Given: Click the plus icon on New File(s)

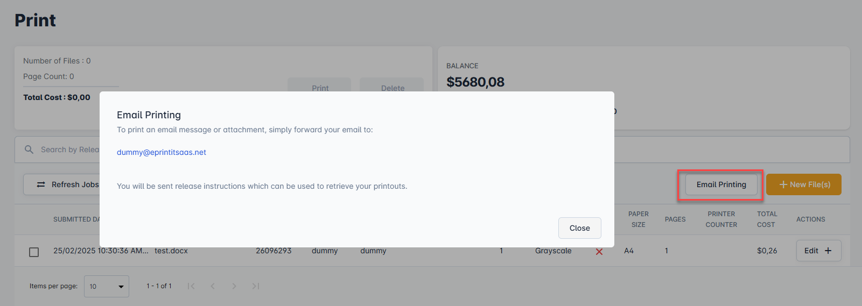Looking at the screenshot, I should click(x=783, y=184).
